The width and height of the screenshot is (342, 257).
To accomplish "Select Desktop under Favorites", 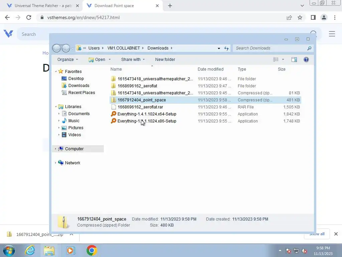I will pos(76,78).
